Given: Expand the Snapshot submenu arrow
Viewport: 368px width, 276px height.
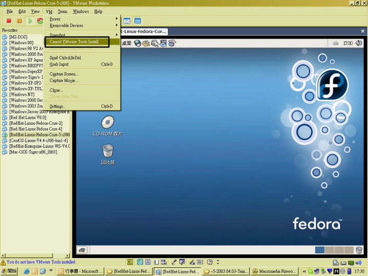Looking at the screenshot, I should coord(117,34).
